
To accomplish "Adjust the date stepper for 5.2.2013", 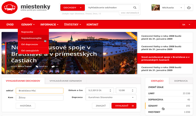I will (110, 90).
